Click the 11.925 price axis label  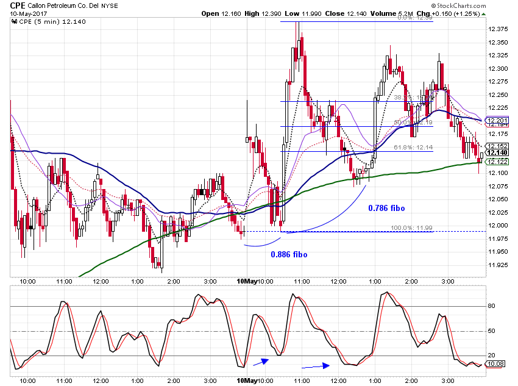click(x=498, y=265)
